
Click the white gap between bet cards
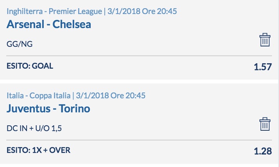tap(139, 82)
